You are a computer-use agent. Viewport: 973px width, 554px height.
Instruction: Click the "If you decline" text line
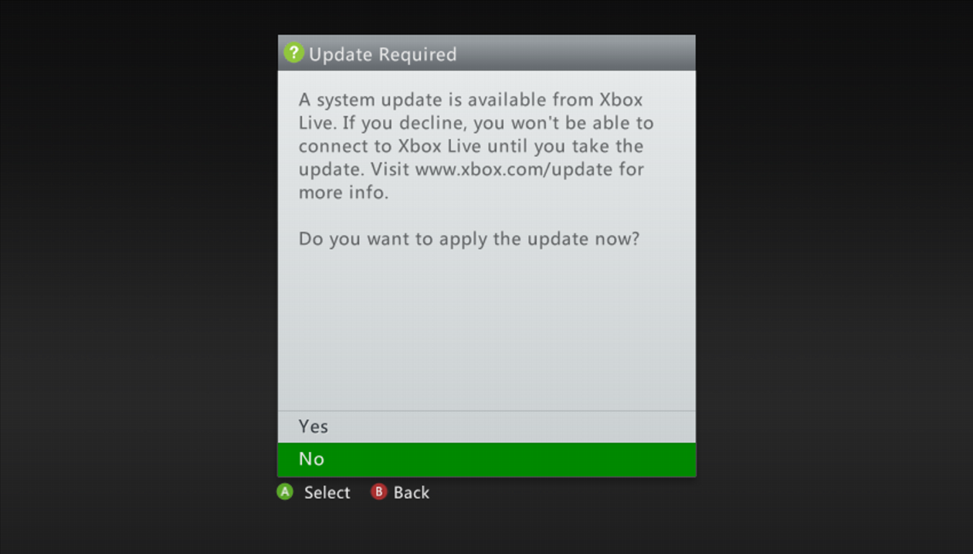pyautogui.click(x=476, y=123)
